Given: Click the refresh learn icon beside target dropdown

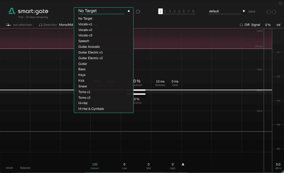Looking at the screenshot, I should point(138,11).
